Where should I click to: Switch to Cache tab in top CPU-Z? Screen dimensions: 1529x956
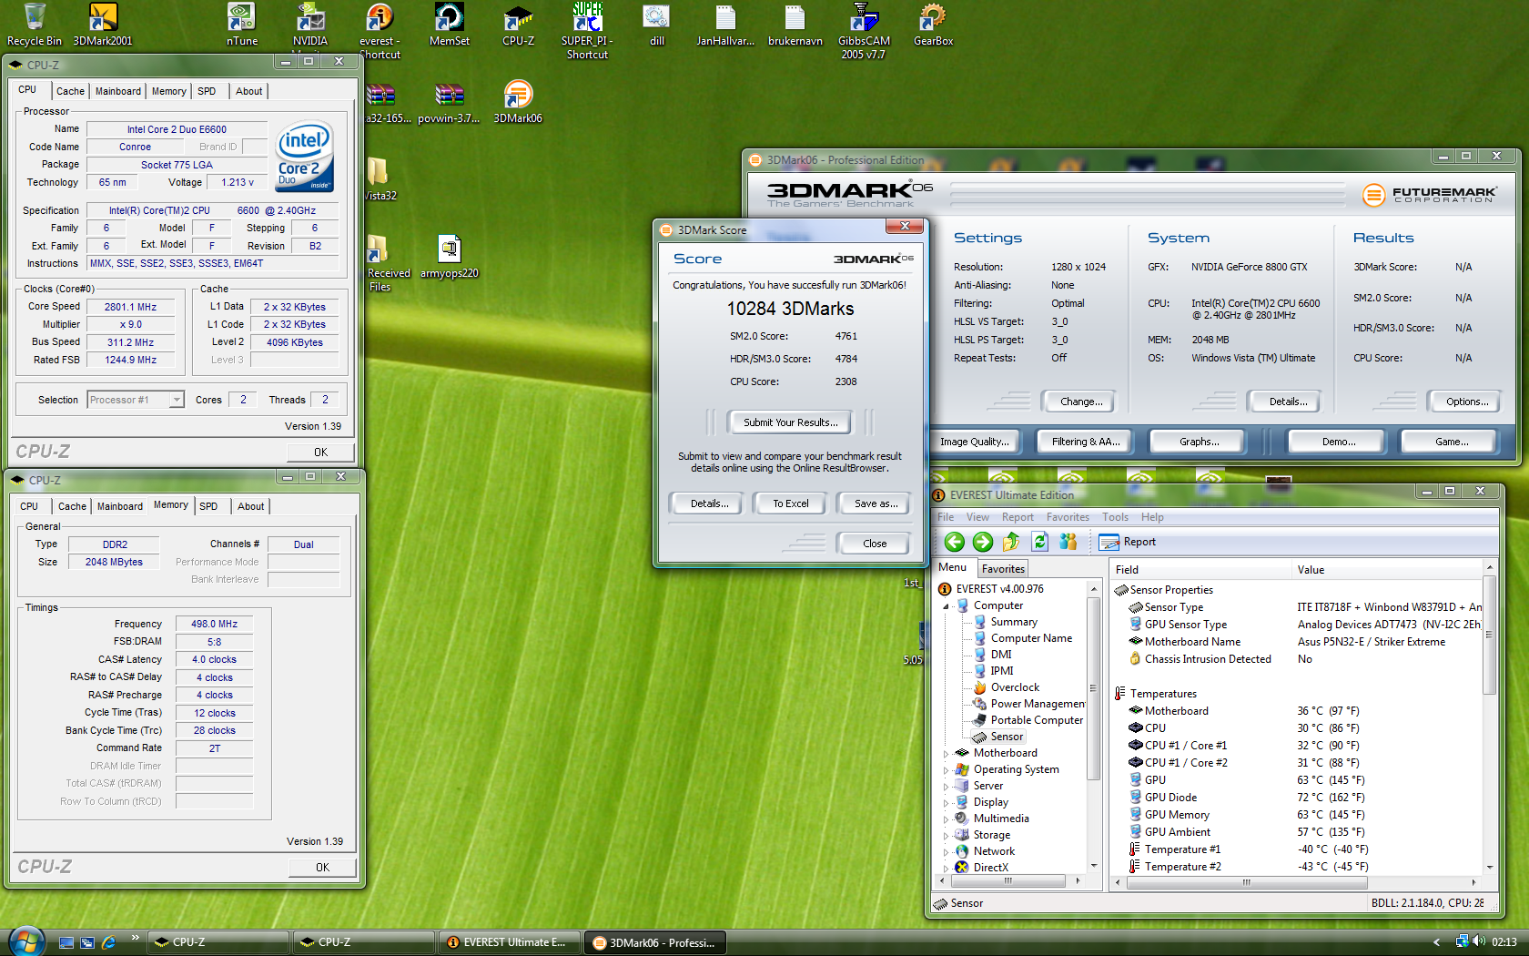point(70,91)
